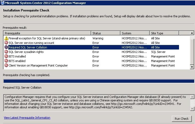195x124 pixels.
Task: Click System cell of Firewall exception row
Action: point(134,38)
